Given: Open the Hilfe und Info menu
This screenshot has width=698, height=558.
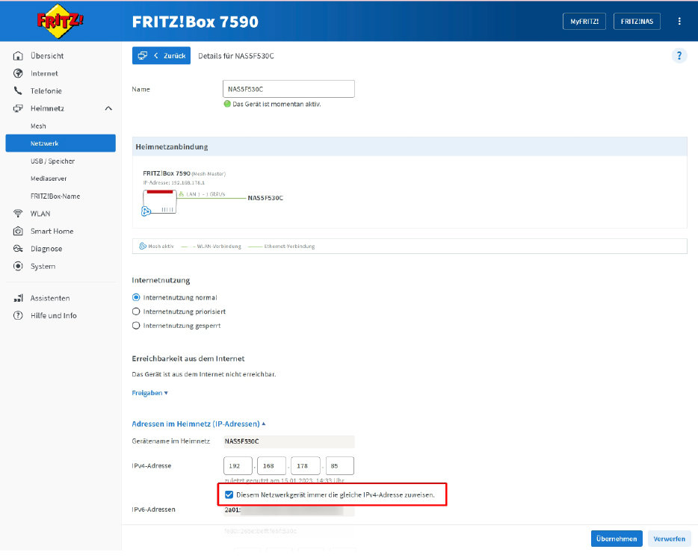Looking at the screenshot, I should [x=53, y=316].
